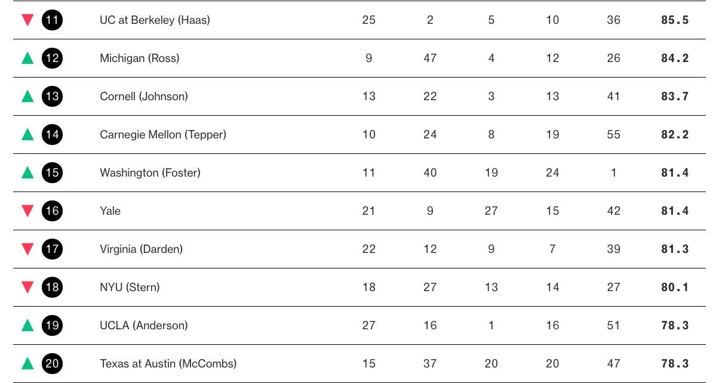Click the 85.5 overall score for Berkeley
The image size is (722, 383).
tap(674, 20)
